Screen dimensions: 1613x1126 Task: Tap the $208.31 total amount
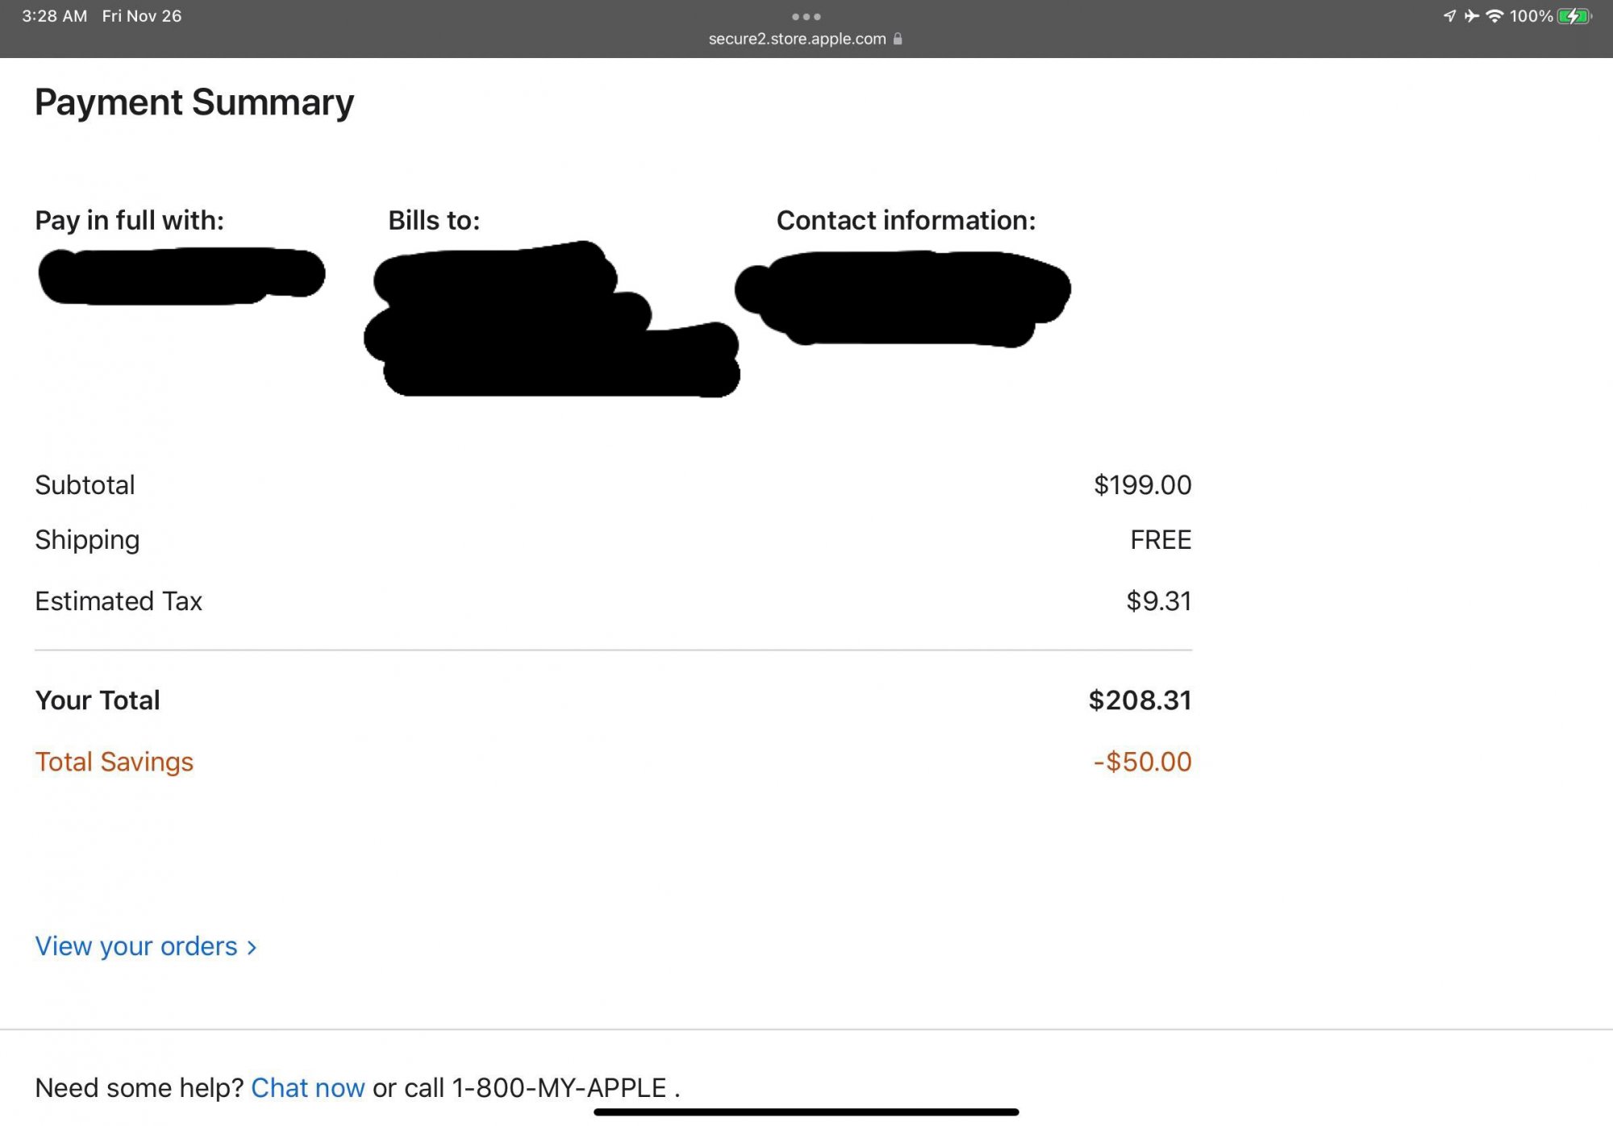[x=1140, y=700]
